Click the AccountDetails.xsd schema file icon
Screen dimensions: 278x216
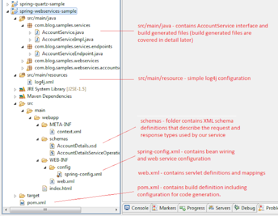[52, 146]
